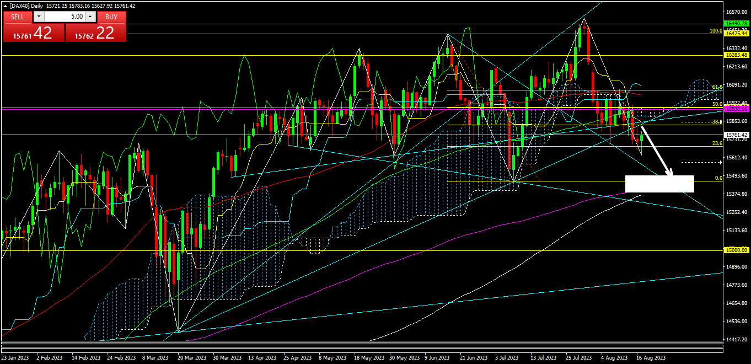This screenshot has height=364, width=751.
Task: Click the magenta 15930.16 price tag
Action: tap(737, 109)
